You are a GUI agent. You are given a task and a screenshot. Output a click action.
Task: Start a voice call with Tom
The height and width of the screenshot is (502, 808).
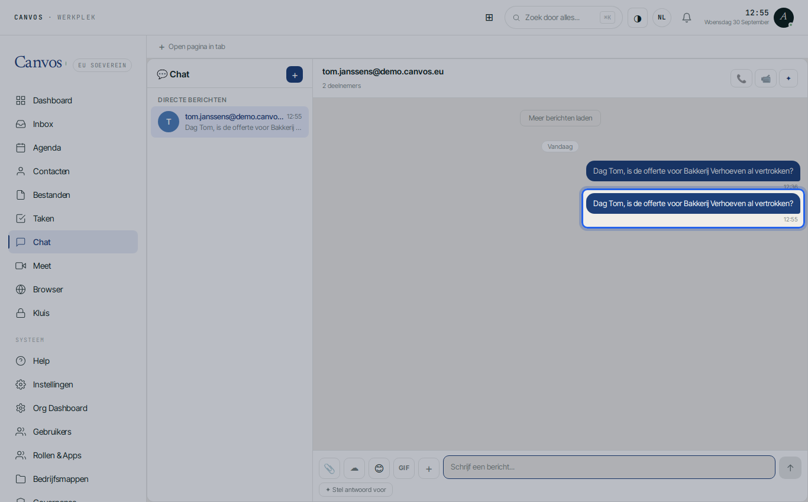[x=741, y=79]
